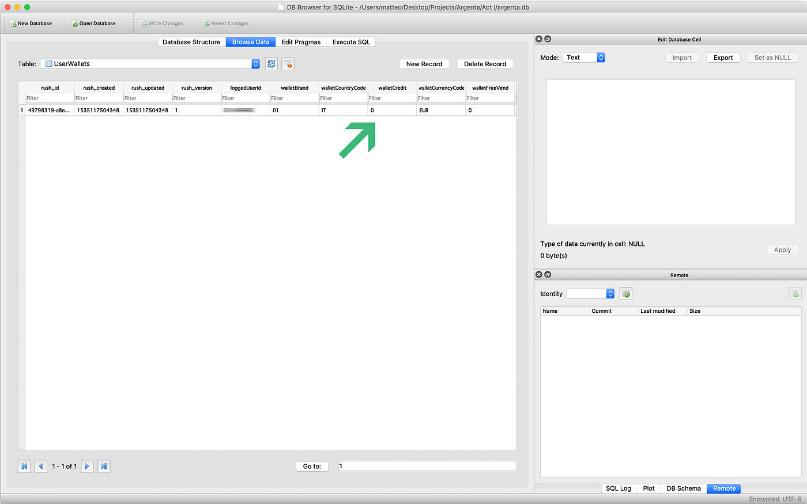Sort by the walletBrand column header

tap(295, 88)
